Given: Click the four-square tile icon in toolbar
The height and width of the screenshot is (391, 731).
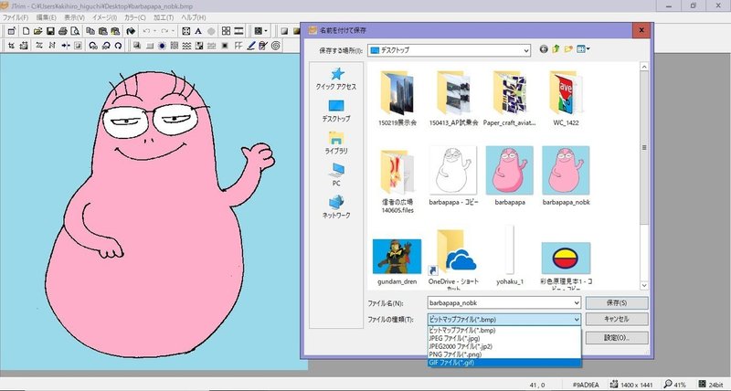Looking at the screenshot, I should [226, 31].
